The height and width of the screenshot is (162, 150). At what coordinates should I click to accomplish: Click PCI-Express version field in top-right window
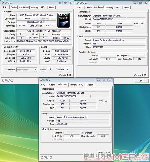123,56
